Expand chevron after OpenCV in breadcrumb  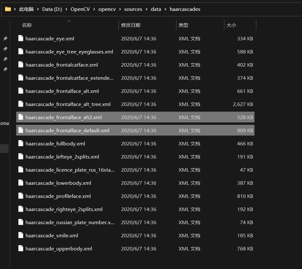coord(94,9)
